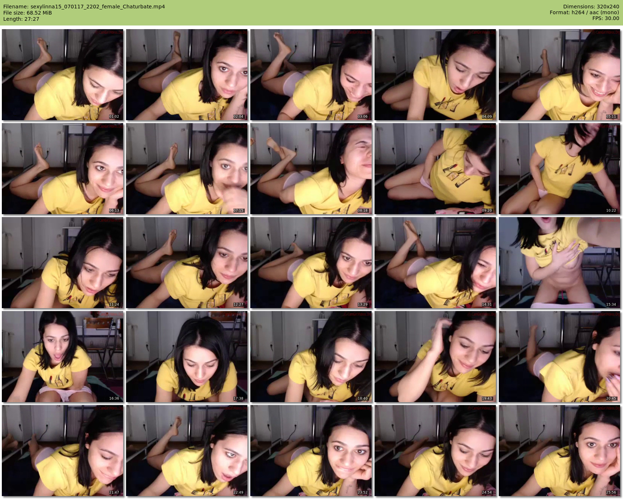Select the "File size: 68.52 MiB" text
The height and width of the screenshot is (499, 623).
click(x=28, y=13)
